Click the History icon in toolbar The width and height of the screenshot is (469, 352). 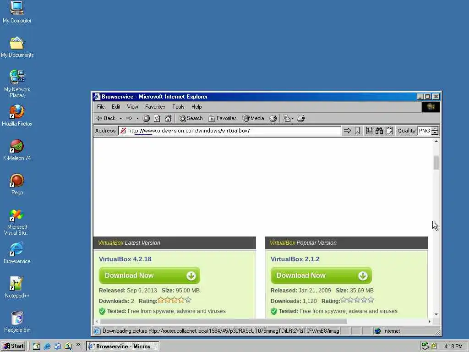tap(273, 118)
